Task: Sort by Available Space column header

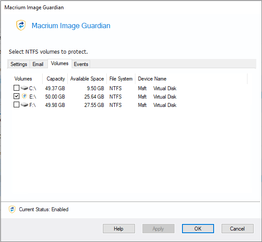Action: (x=87, y=79)
